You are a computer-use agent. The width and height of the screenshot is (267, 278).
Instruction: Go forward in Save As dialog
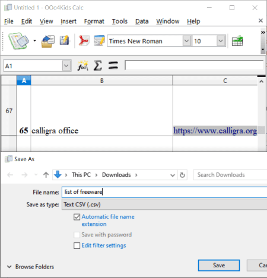[x=24, y=175]
